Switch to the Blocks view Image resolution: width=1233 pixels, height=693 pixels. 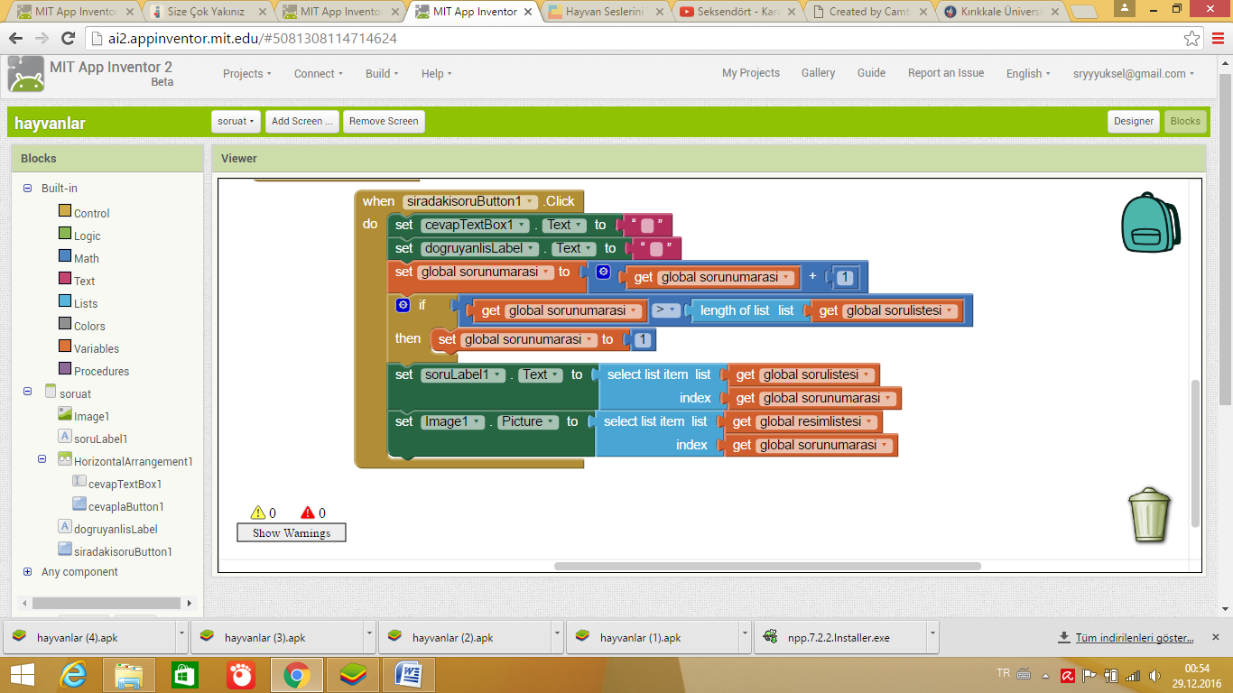1185,121
